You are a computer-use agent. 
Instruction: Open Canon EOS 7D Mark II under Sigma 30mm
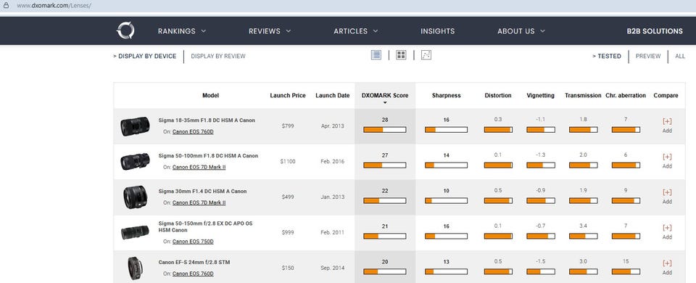(x=199, y=202)
